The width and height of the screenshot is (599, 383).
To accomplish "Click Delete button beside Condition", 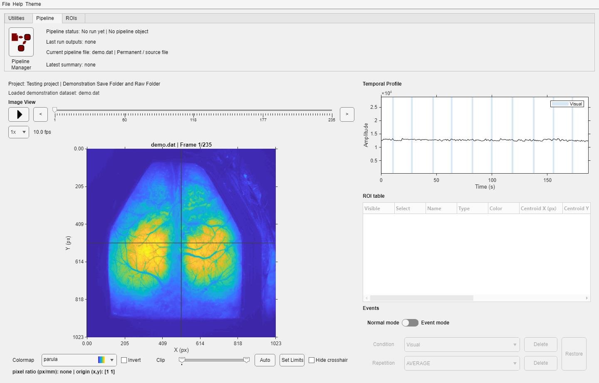I will tap(541, 344).
